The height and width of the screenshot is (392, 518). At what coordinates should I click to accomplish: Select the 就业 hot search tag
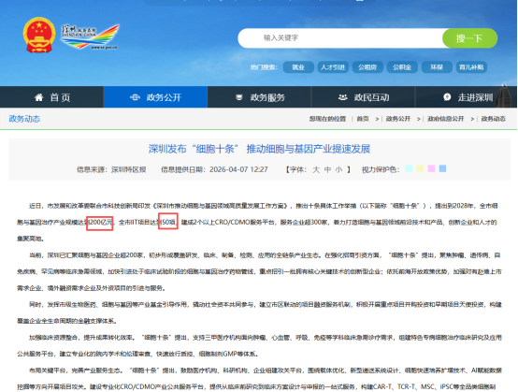[x=298, y=67]
